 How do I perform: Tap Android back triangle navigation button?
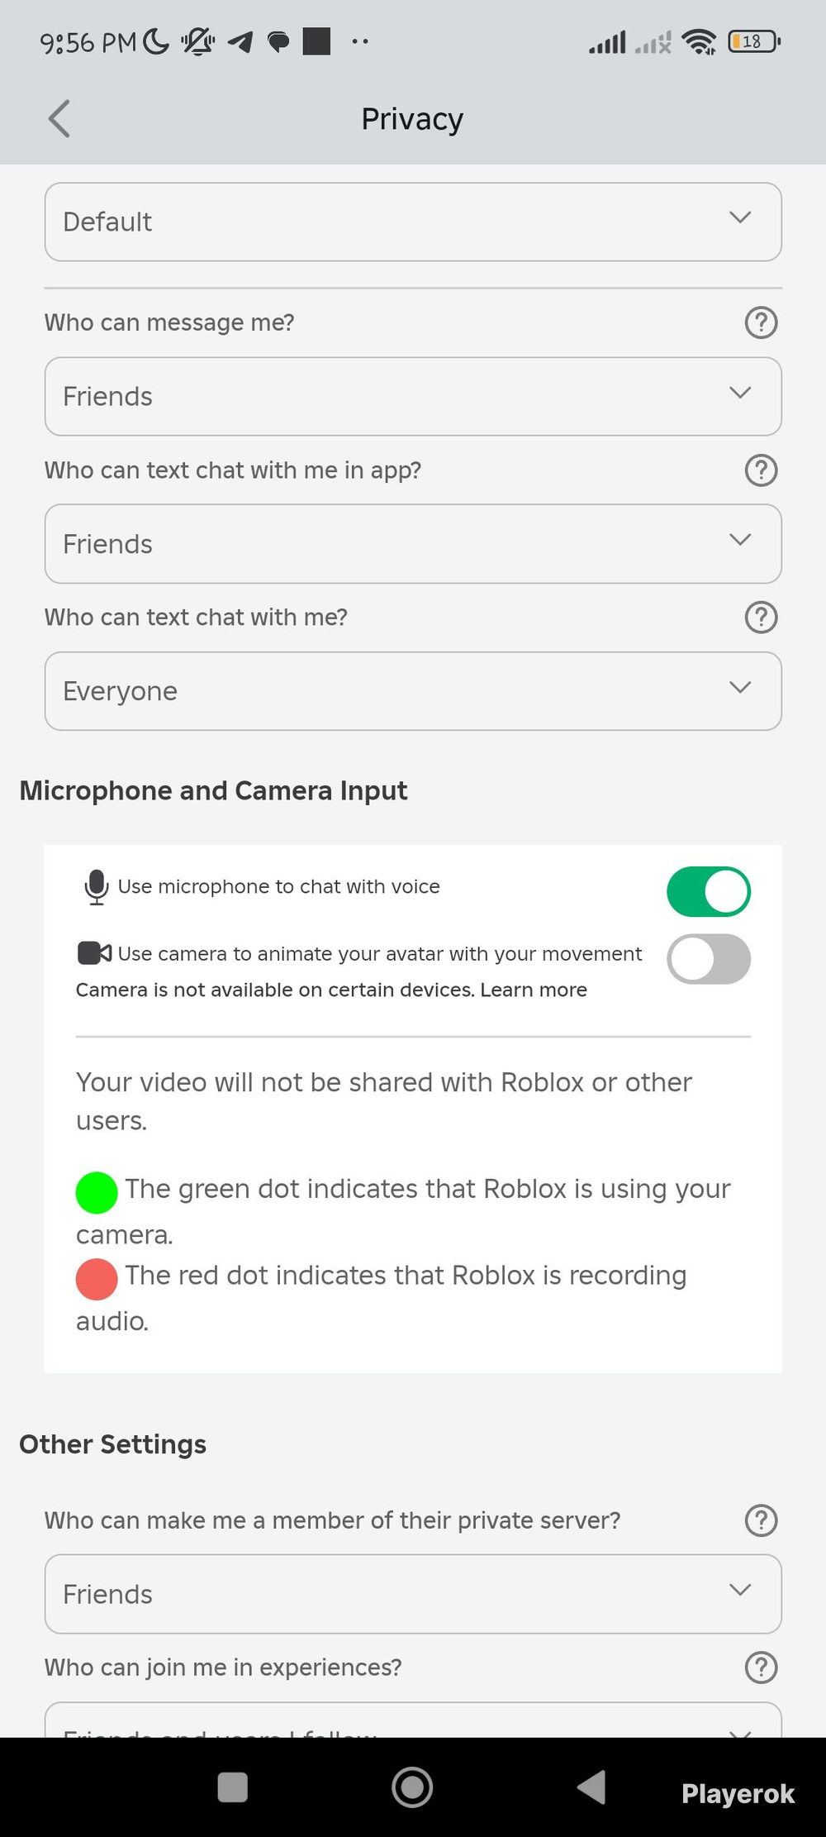pos(591,1787)
